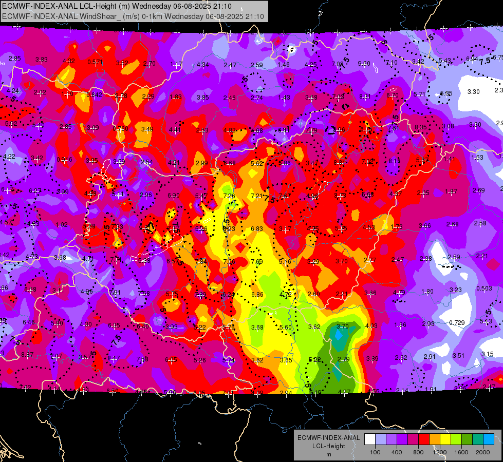Click the legend label 2000

(483, 452)
